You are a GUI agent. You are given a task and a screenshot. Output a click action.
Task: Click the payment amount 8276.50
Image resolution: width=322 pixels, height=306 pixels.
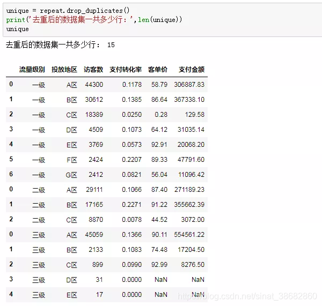point(193,265)
